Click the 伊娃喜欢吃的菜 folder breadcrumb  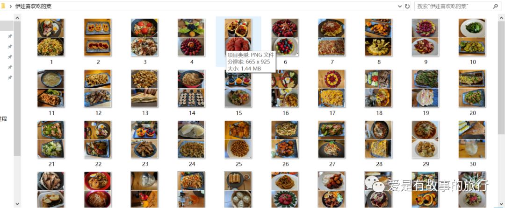point(33,6)
